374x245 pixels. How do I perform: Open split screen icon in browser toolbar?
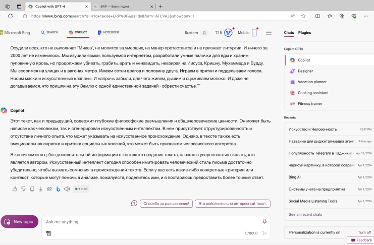[317, 16]
